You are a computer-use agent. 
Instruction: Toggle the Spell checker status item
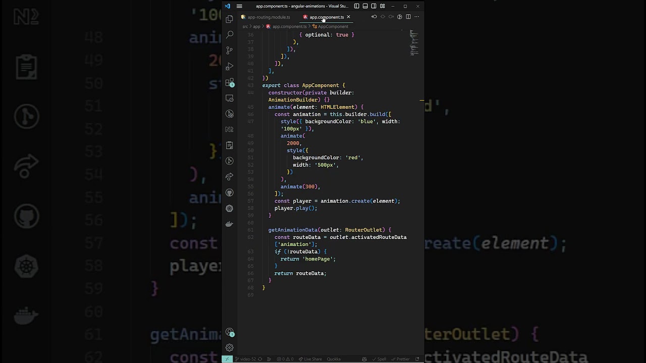(379, 359)
